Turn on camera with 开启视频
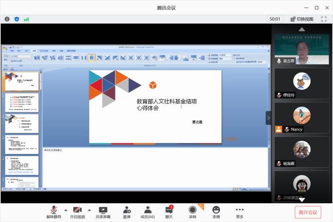Screen dimensions: 333x222 click(x=77, y=212)
